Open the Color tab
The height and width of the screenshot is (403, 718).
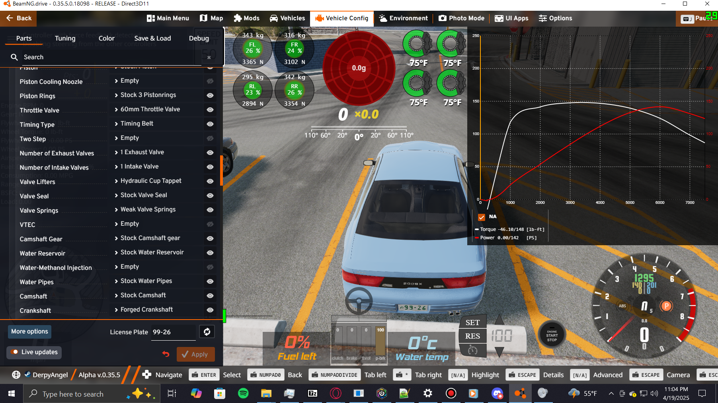(x=106, y=39)
